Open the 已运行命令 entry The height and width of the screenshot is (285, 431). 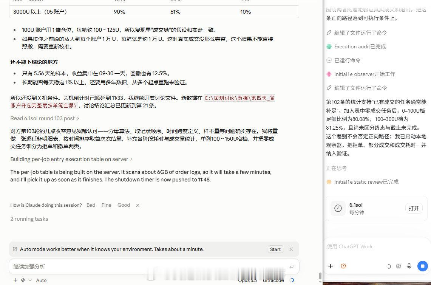pyautogui.click(x=347, y=60)
